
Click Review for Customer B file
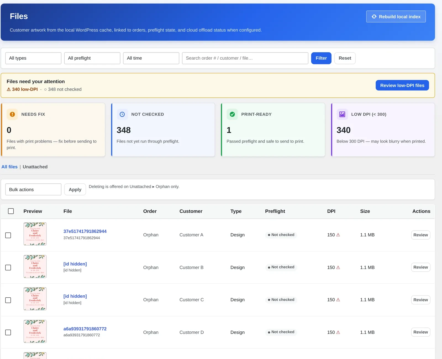pyautogui.click(x=420, y=267)
